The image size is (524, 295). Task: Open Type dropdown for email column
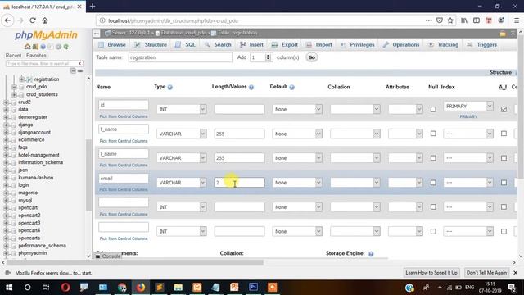[x=182, y=183]
